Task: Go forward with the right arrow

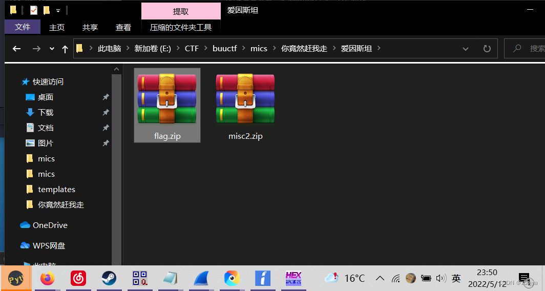Action: click(36, 49)
